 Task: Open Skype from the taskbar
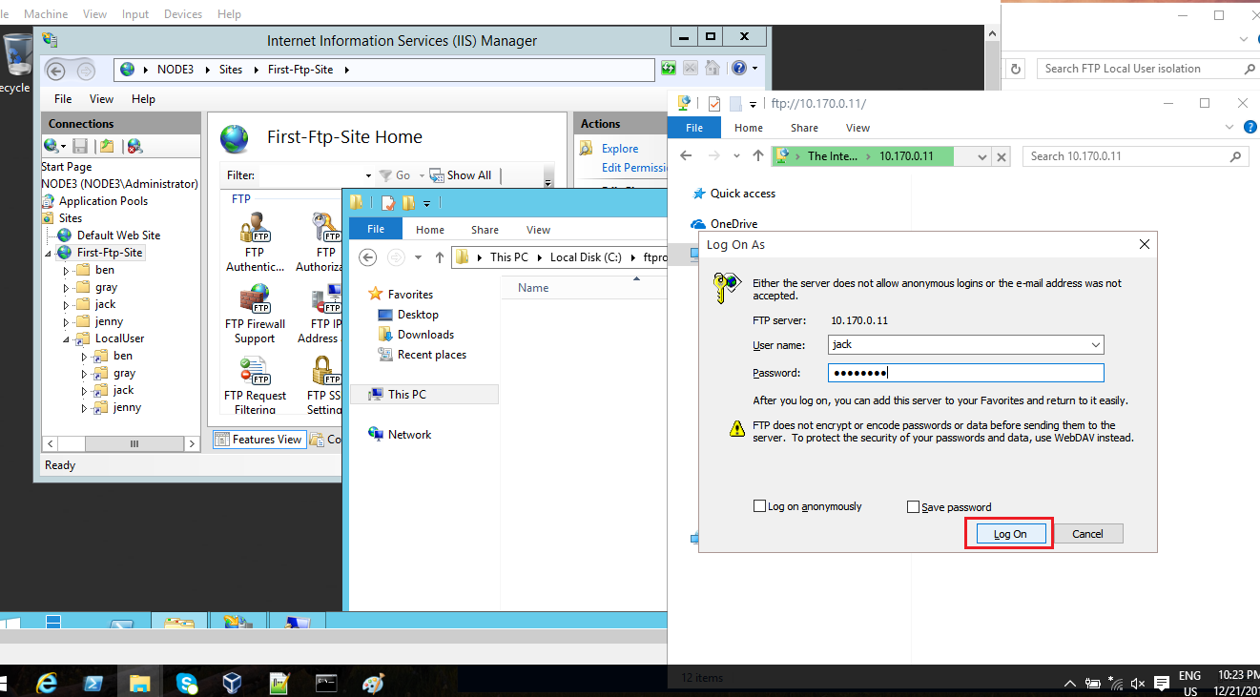click(187, 683)
